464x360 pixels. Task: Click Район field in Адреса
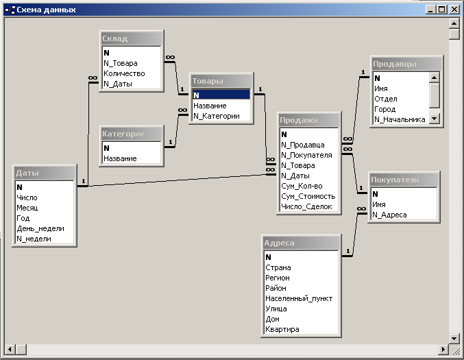(301, 288)
